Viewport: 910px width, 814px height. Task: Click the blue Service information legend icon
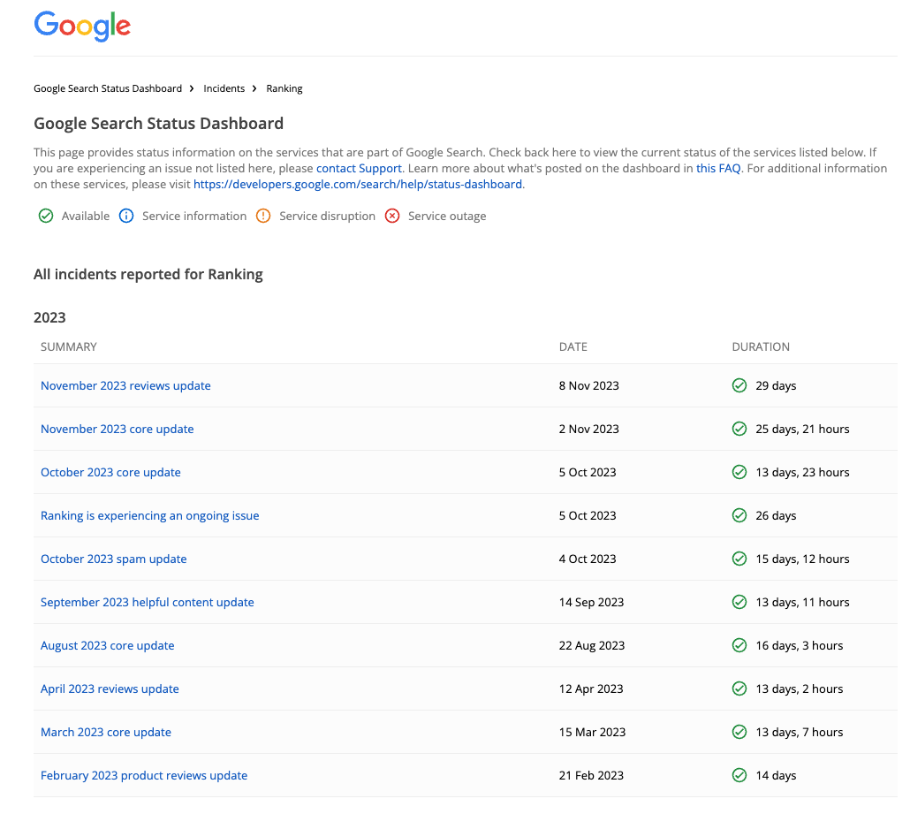click(x=126, y=216)
